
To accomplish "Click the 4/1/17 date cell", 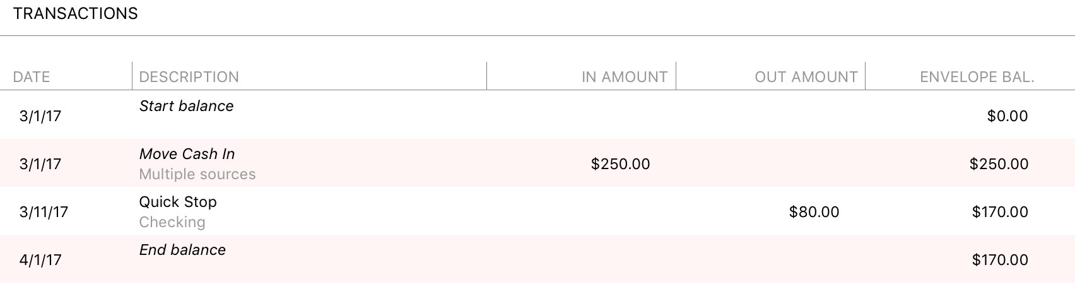I will point(40,260).
